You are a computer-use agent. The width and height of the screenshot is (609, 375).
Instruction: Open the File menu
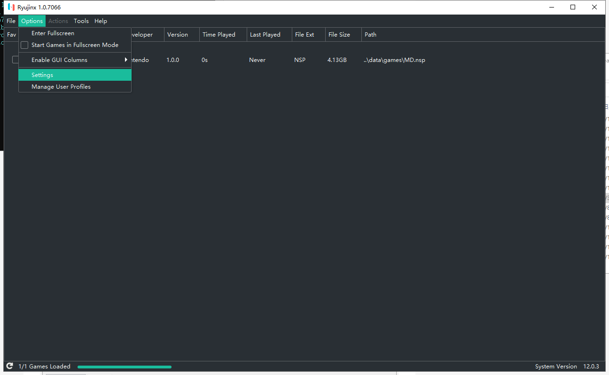pos(11,21)
